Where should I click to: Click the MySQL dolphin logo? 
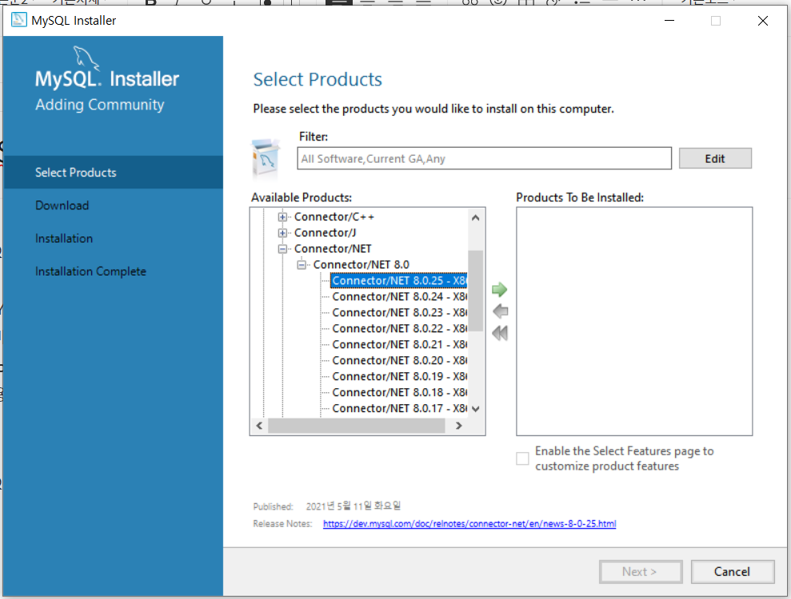tap(86, 59)
